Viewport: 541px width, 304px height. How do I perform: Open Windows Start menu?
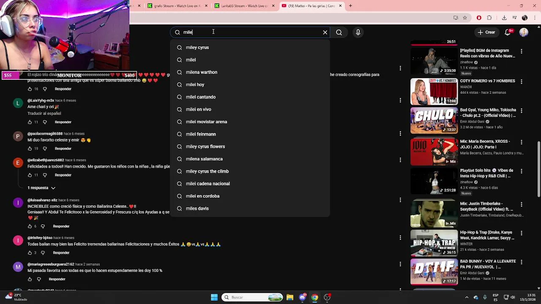point(214,297)
